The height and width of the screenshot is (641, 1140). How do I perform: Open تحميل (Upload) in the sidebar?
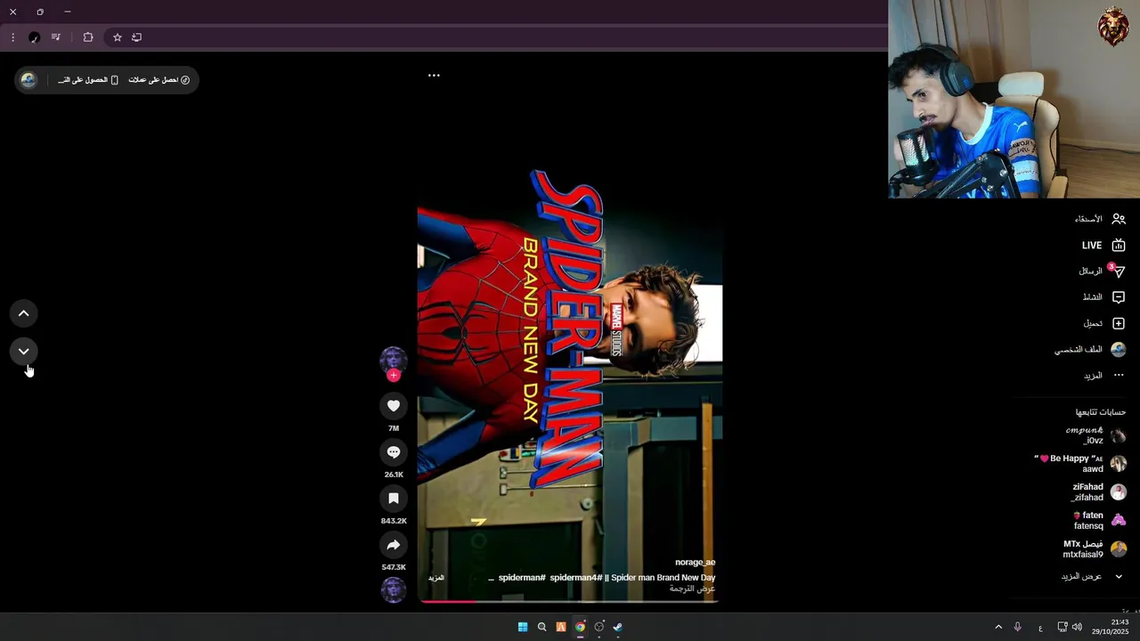[x=1103, y=323]
